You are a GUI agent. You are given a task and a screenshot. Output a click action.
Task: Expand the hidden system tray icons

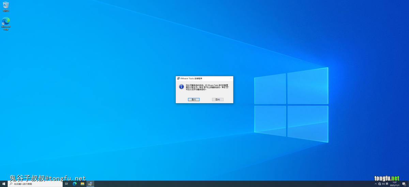pyautogui.click(x=376, y=184)
